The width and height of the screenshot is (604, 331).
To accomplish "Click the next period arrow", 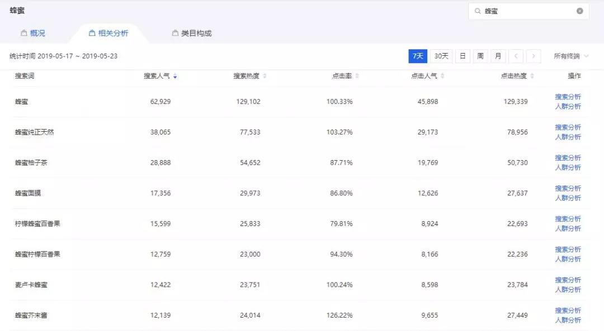I will pyautogui.click(x=534, y=56).
